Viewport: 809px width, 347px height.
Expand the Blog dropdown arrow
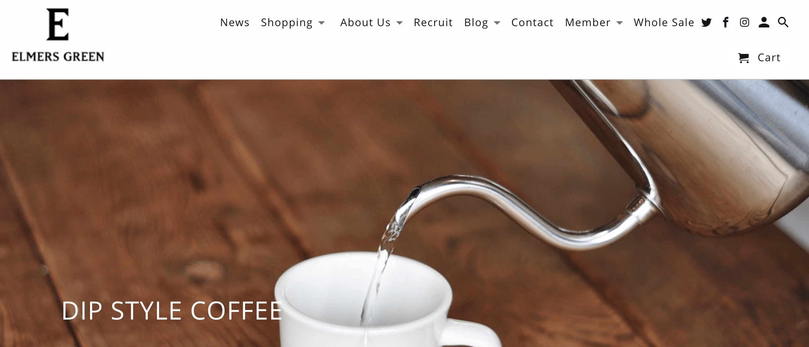tap(497, 23)
